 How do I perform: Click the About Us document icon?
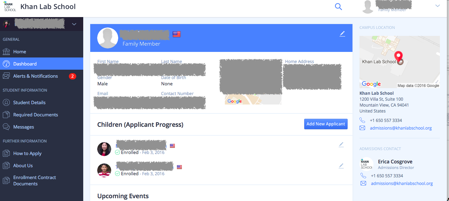click(6, 165)
